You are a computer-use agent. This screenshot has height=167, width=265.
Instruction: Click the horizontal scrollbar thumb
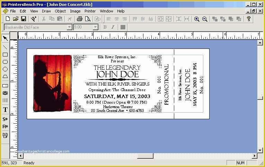[x=145, y=156]
